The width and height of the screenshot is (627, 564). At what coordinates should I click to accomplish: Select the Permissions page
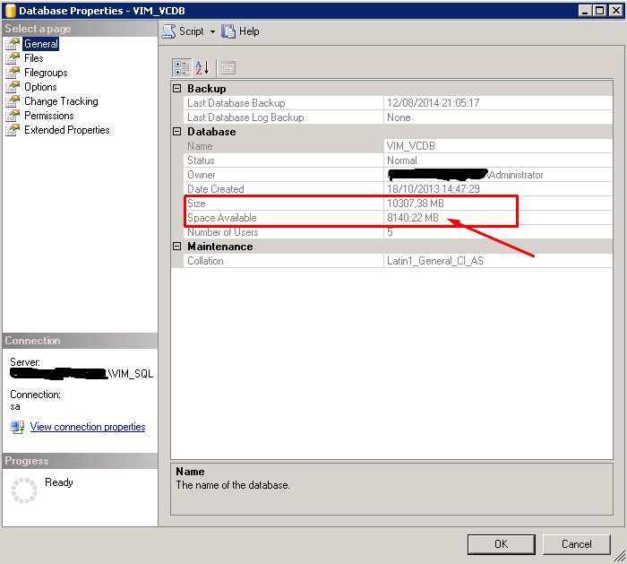48,116
